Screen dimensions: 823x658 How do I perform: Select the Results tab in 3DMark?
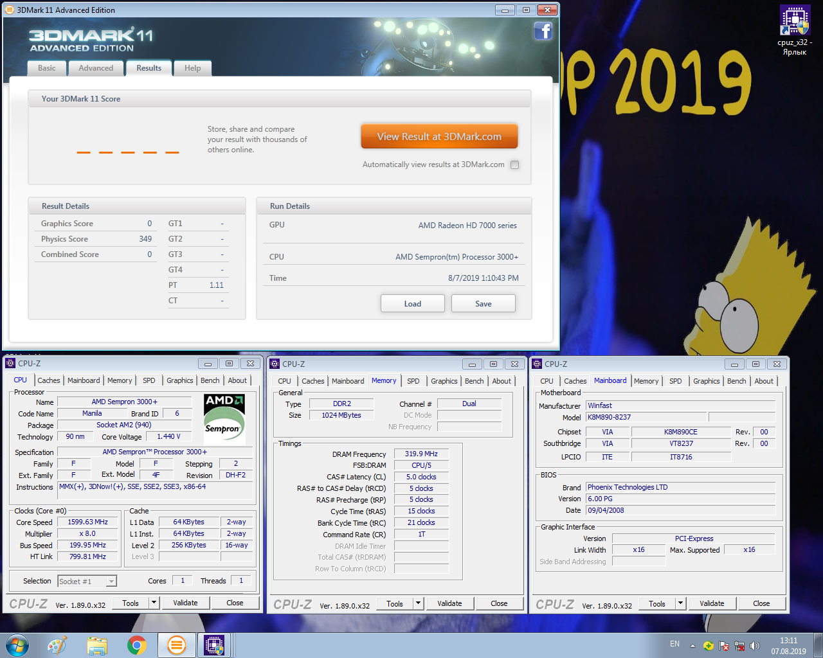(149, 67)
